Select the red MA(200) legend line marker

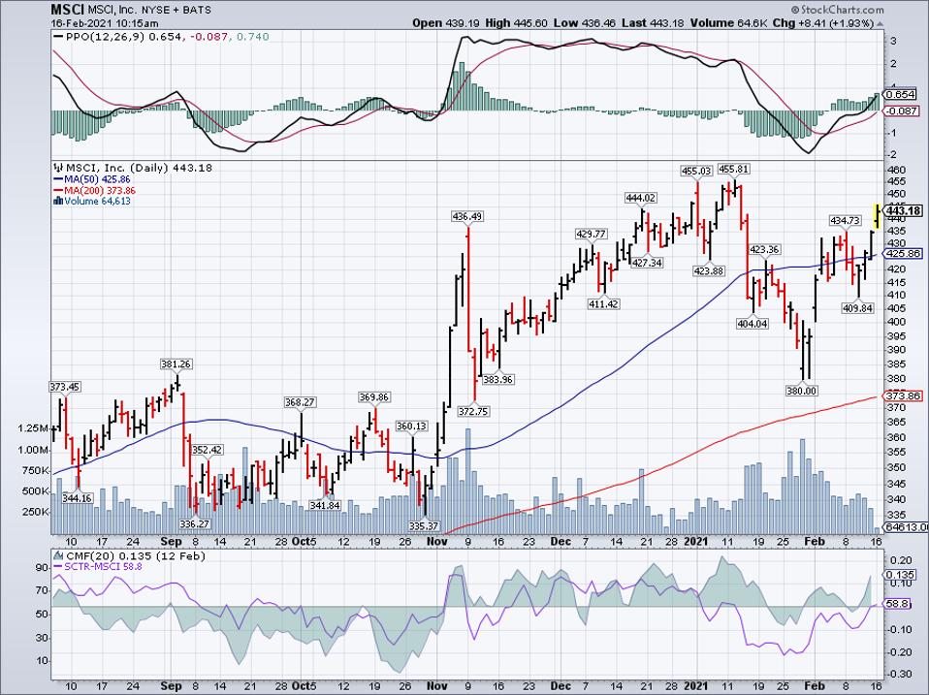point(58,191)
